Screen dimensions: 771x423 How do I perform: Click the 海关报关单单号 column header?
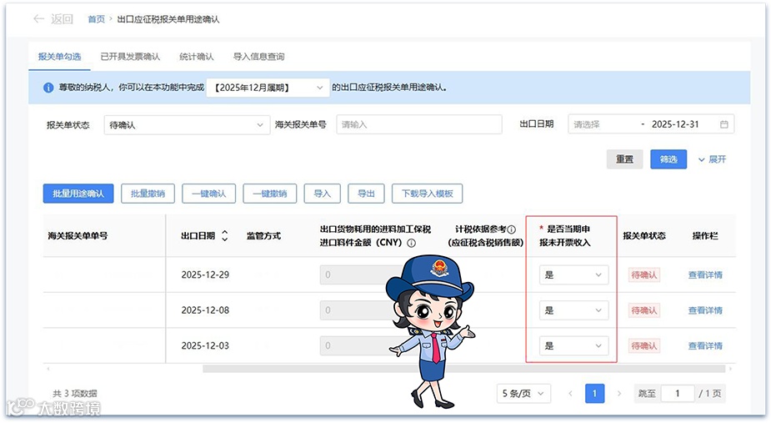78,235
